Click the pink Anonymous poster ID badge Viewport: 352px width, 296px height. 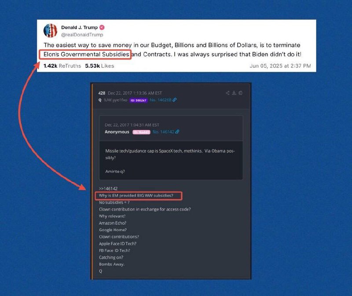tap(141, 132)
